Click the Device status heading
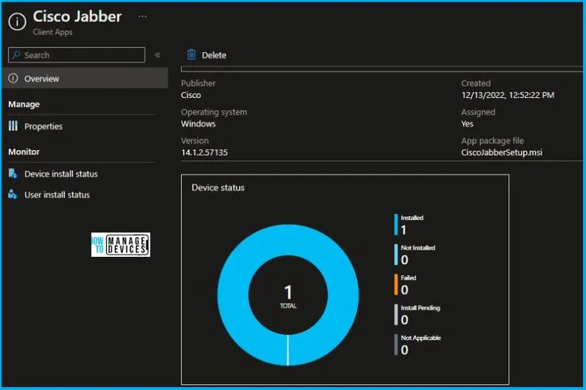This screenshot has width=586, height=390. coord(218,188)
